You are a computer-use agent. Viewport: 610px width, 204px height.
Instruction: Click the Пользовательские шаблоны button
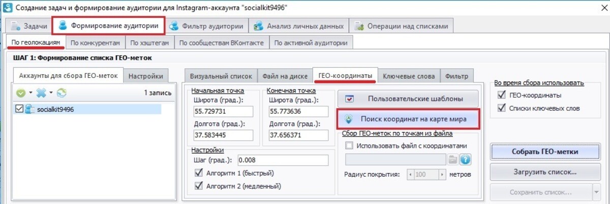[408, 99]
